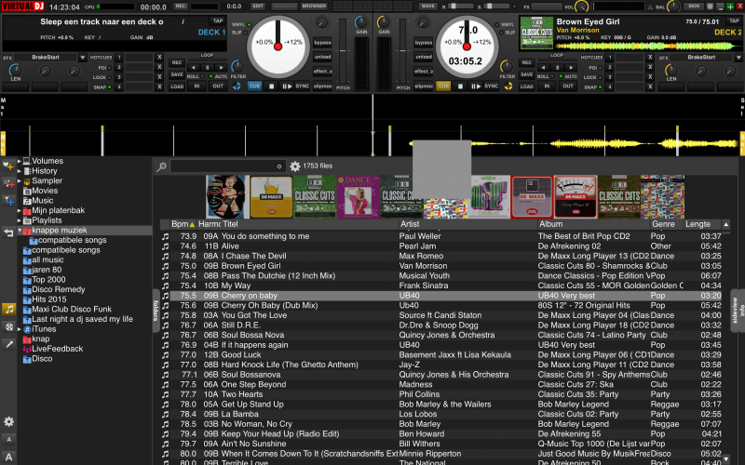Click the BROWSER tab in top bar

[313, 6]
